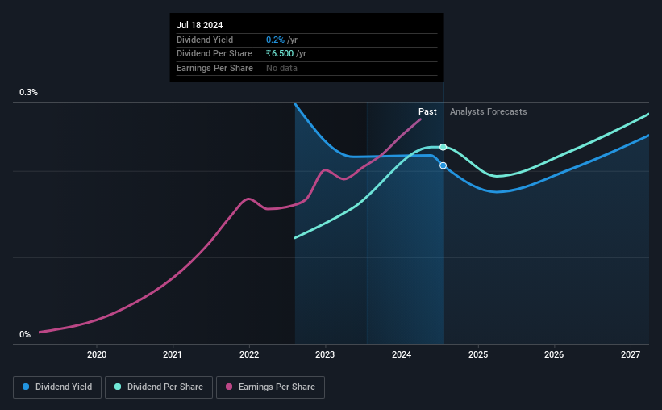This screenshot has height=410, width=662.
Task: Click the 2020 x-axis label
Action: pyautogui.click(x=97, y=354)
